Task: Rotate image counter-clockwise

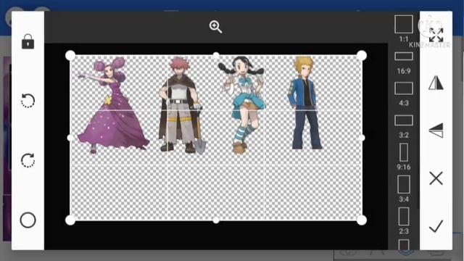Action: [x=28, y=101]
